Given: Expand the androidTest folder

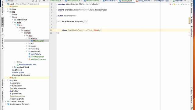Looking at the screenshot, I should [12, 20].
